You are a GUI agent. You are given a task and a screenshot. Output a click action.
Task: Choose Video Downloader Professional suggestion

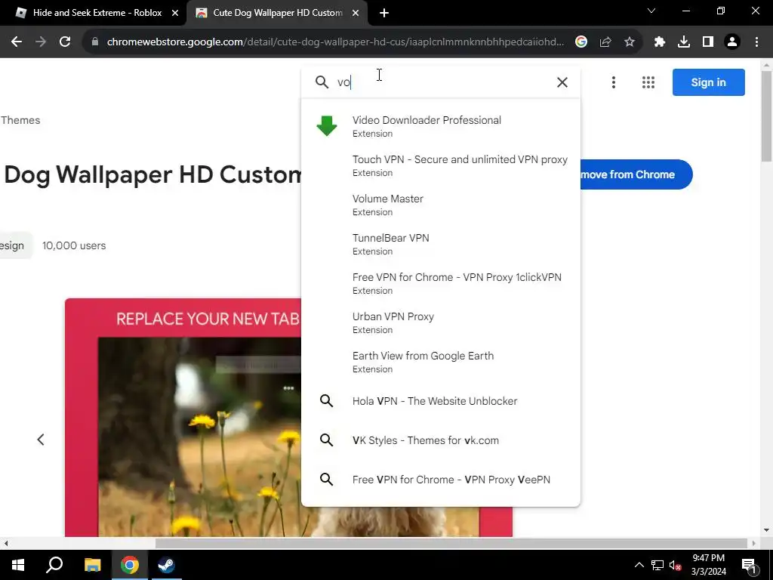(x=441, y=126)
